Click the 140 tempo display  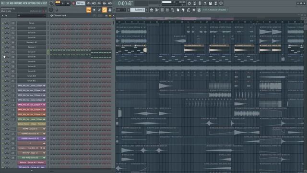tap(80, 3)
